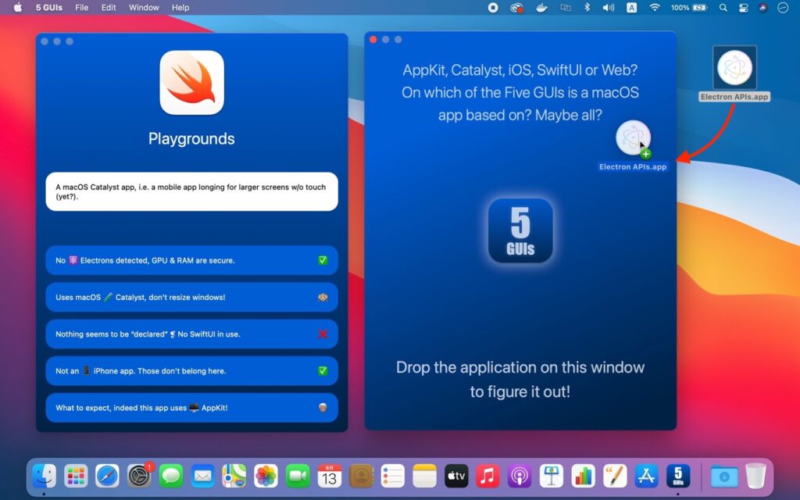Viewport: 800px width, 500px height.
Task: Click the Catalyst description text box
Action: [x=191, y=191]
